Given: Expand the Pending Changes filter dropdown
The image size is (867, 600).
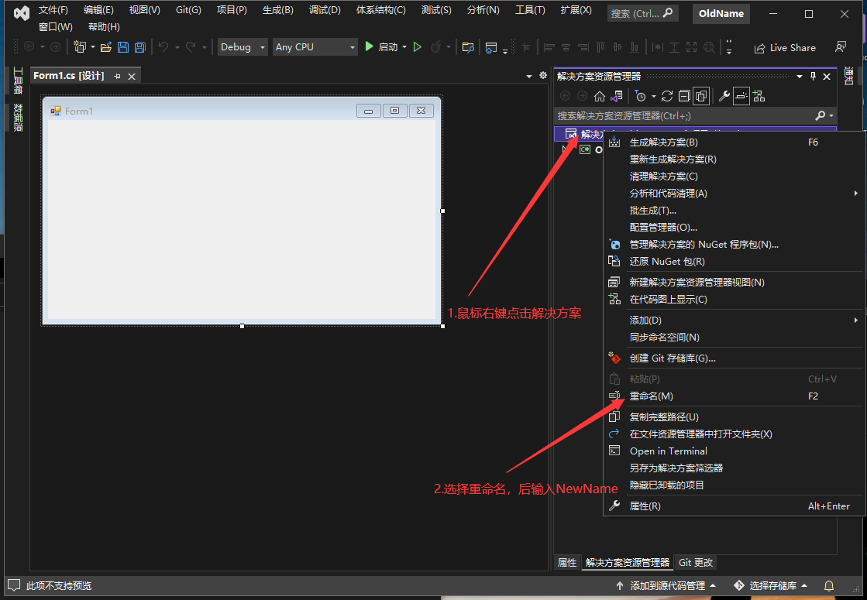Looking at the screenshot, I should click(x=654, y=95).
